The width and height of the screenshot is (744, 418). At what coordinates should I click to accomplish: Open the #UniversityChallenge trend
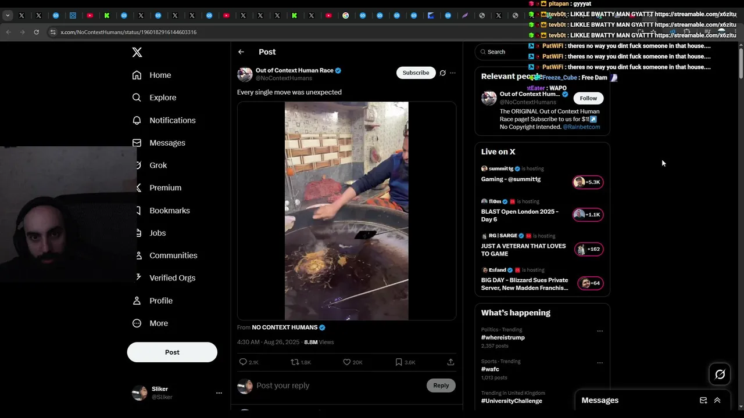512,401
